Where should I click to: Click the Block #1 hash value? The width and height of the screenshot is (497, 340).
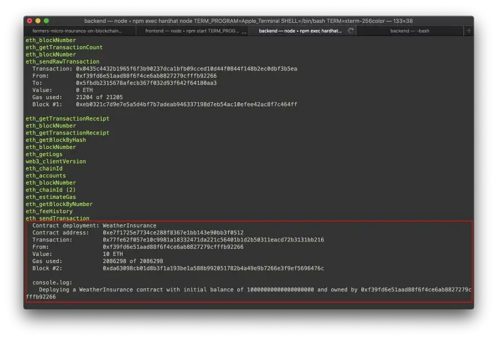(x=186, y=104)
